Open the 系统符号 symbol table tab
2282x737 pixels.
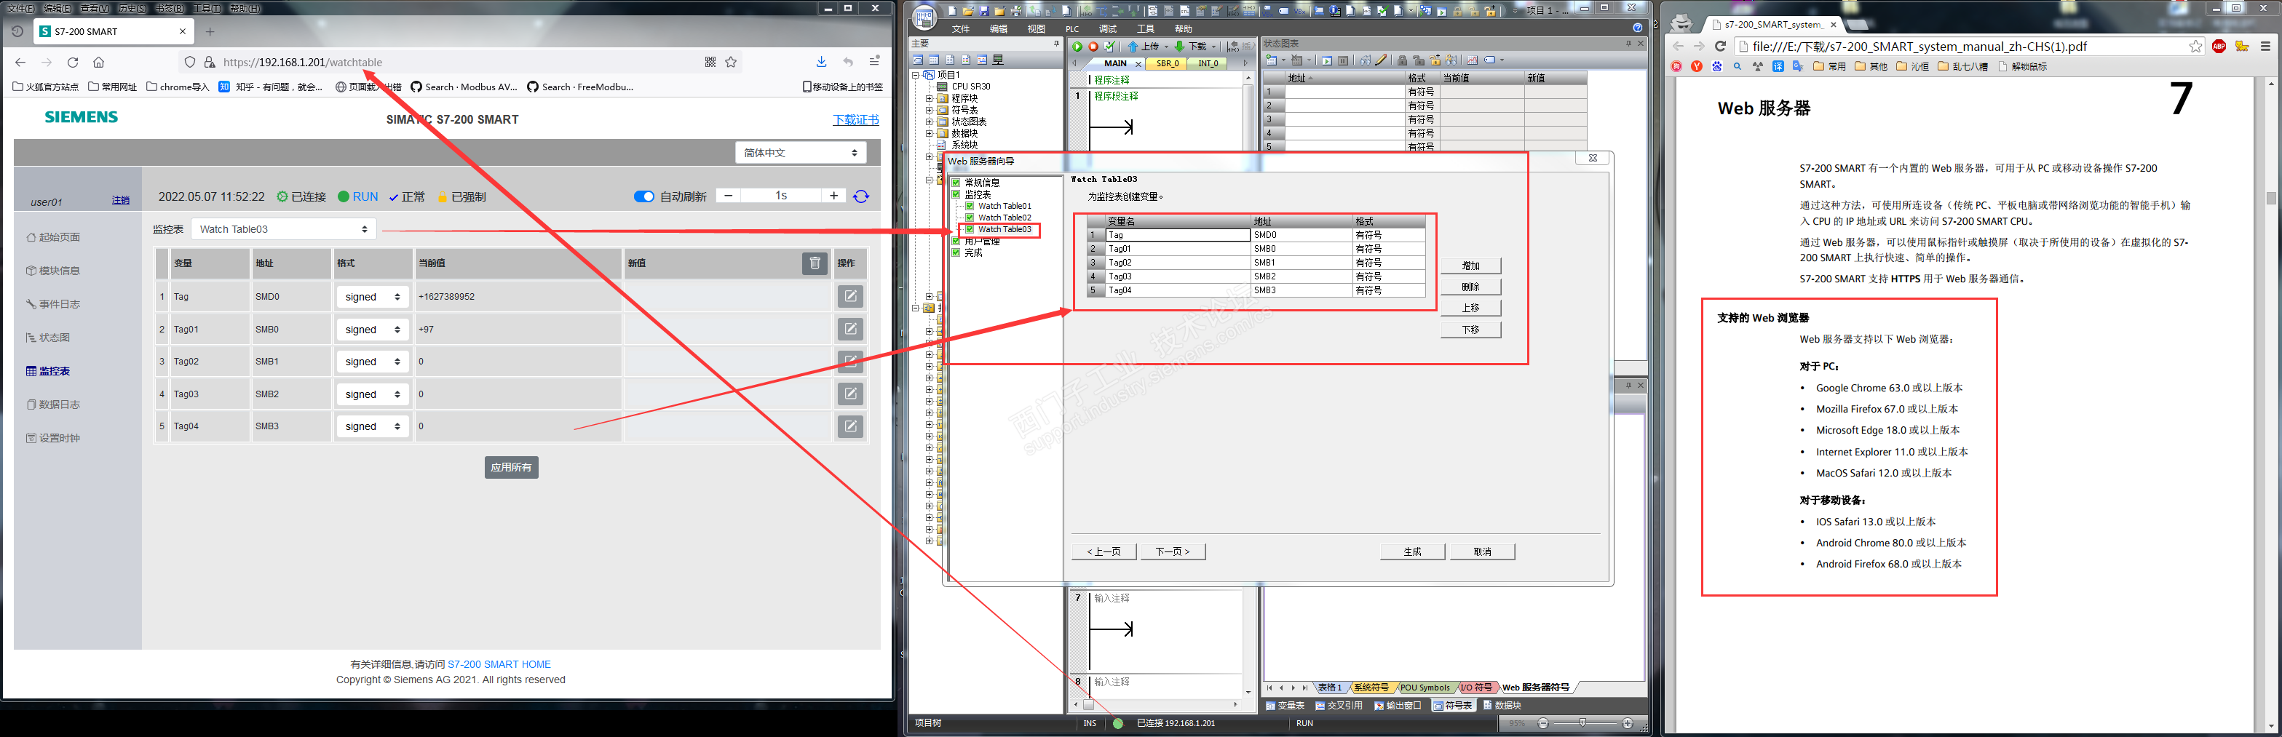[1371, 688]
